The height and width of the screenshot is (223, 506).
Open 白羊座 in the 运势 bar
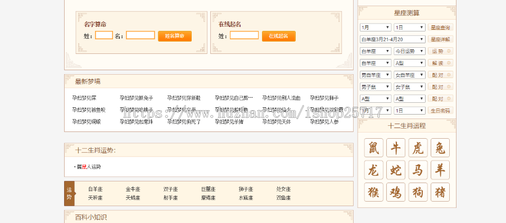tap(95, 189)
